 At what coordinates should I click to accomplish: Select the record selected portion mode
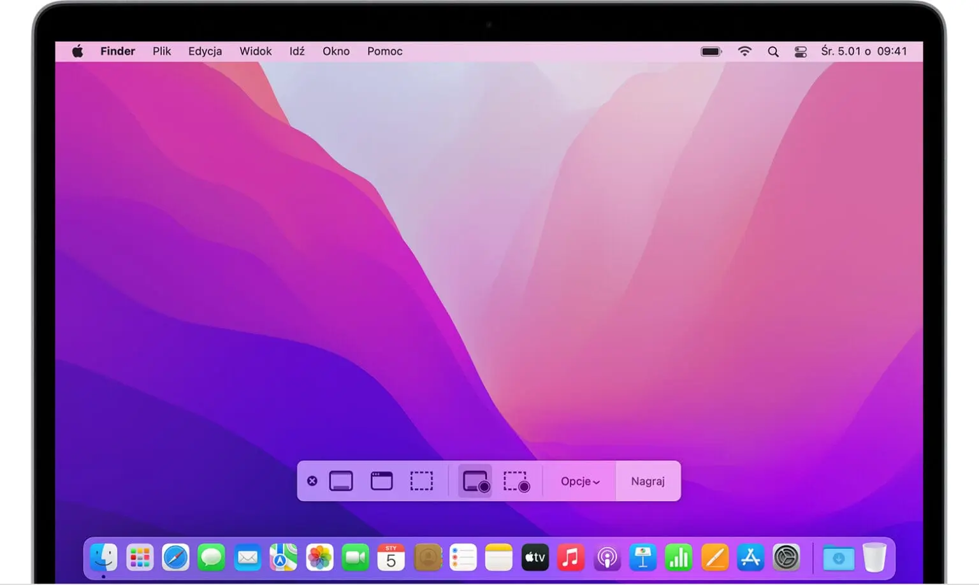[516, 481]
